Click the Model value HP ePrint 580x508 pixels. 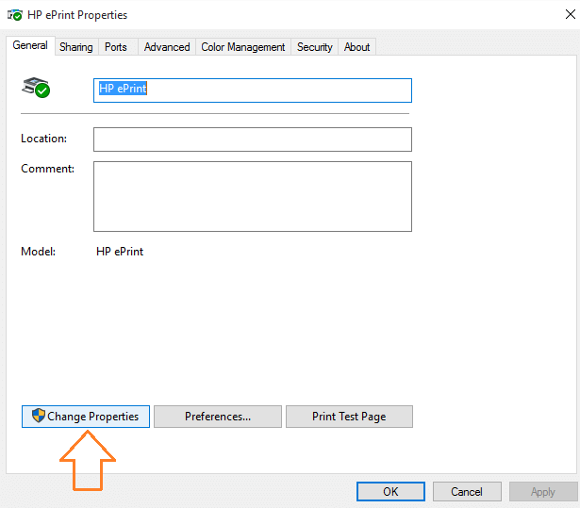120,252
